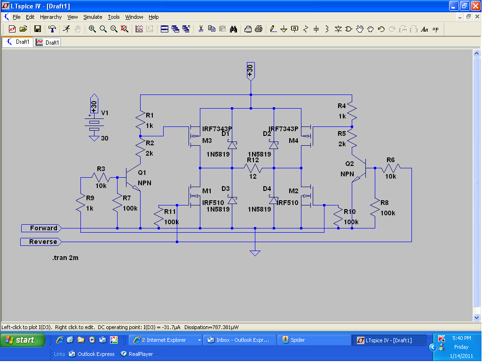This screenshot has width=490, height=362.
Task: Run the simulation with the running-man icon
Action: pos(66,29)
